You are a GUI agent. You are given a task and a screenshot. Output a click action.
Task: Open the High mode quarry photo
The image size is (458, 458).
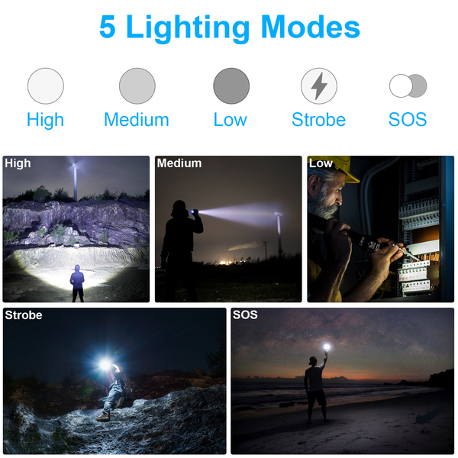pos(76,229)
